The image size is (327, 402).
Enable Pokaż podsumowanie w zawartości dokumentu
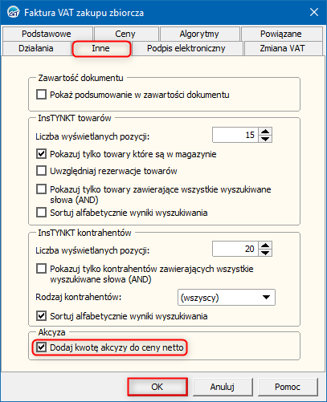[x=41, y=95]
